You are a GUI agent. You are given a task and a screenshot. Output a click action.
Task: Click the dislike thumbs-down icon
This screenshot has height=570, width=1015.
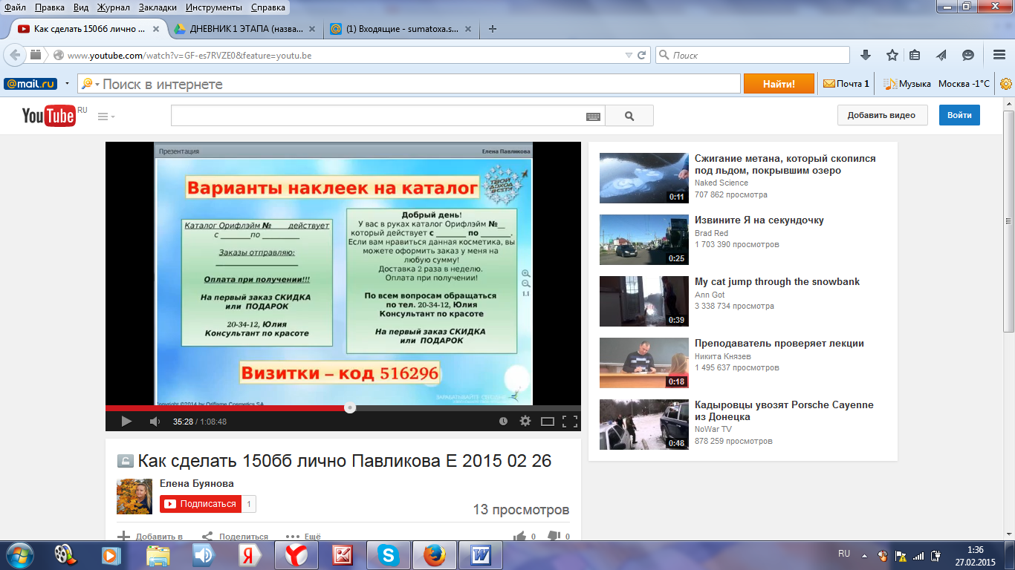pyautogui.click(x=554, y=537)
